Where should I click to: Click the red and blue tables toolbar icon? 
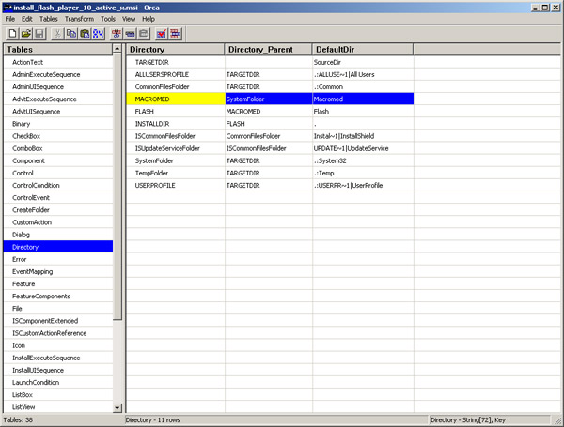[175, 34]
